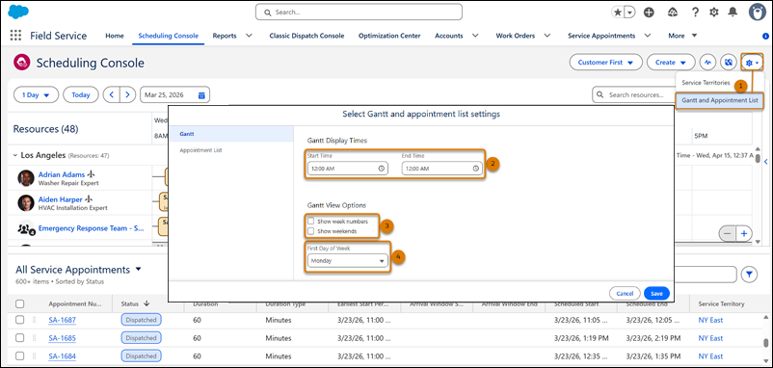Open the Trailhead guidance icon
The height and width of the screenshot is (368, 773).
pyautogui.click(x=673, y=13)
